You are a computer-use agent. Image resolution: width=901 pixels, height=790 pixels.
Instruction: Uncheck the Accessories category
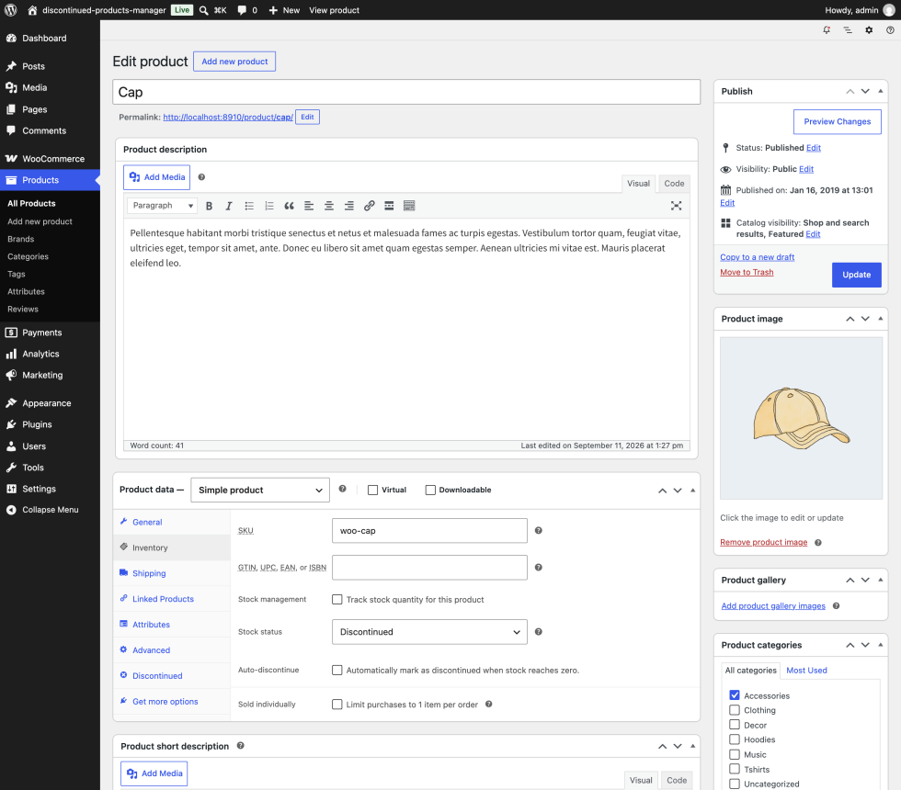(735, 695)
